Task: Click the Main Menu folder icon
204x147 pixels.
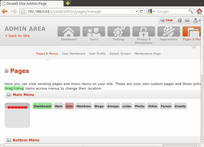Action: coord(9,94)
